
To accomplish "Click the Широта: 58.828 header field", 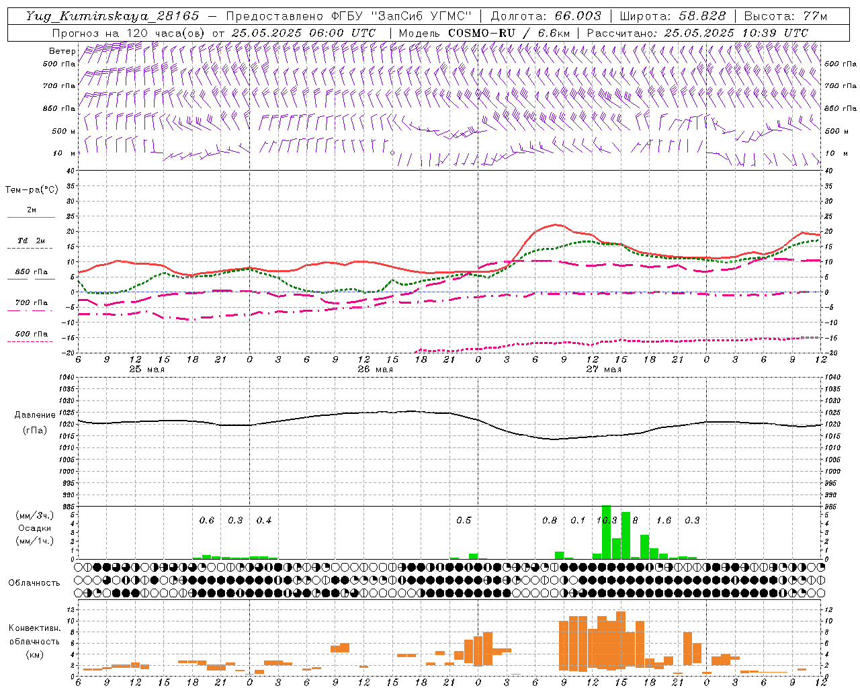I will (x=673, y=16).
